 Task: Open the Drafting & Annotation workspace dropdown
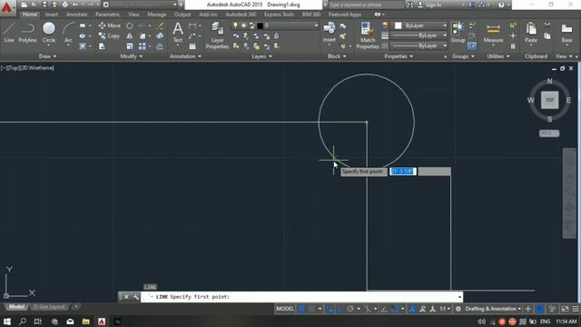tap(493, 309)
